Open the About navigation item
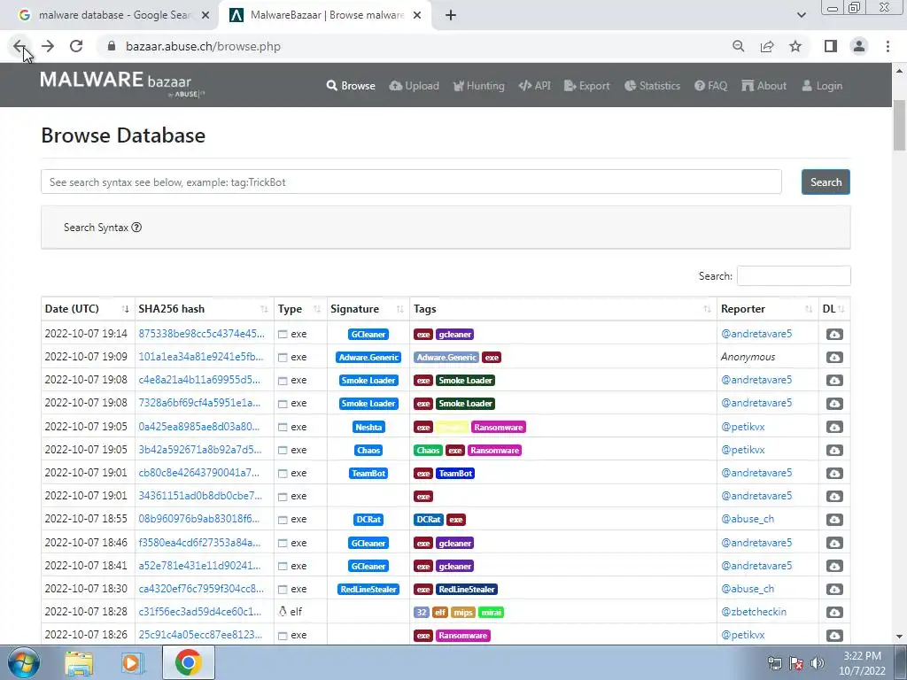 [x=764, y=86]
